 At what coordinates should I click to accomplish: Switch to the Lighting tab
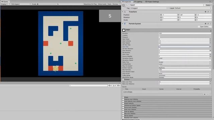pyautogui.click(x=138, y=2)
